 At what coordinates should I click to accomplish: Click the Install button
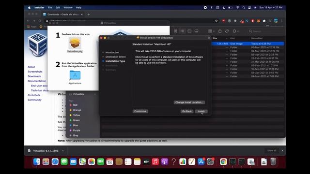pos(201,111)
